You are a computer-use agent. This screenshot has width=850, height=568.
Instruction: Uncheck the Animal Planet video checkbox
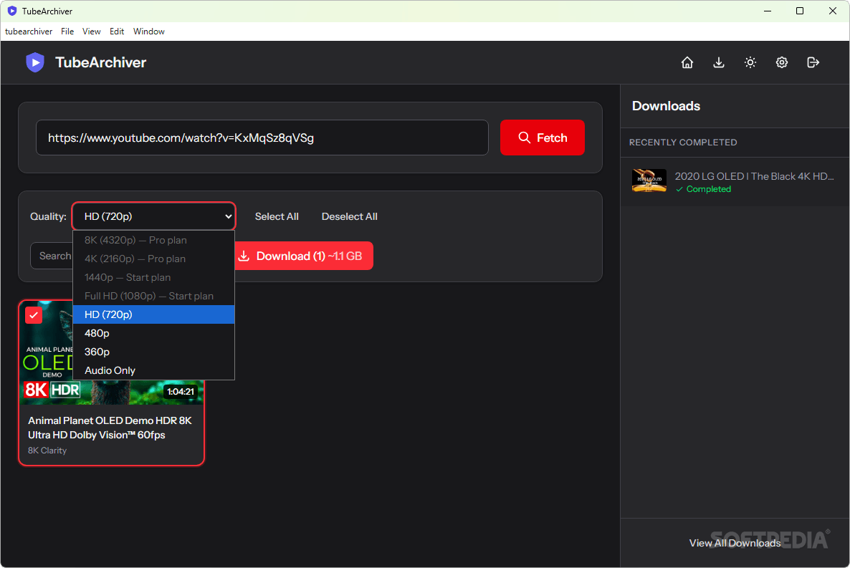click(x=34, y=315)
